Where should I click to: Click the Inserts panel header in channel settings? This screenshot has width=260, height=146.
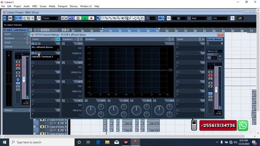pyautogui.click(x=46, y=39)
